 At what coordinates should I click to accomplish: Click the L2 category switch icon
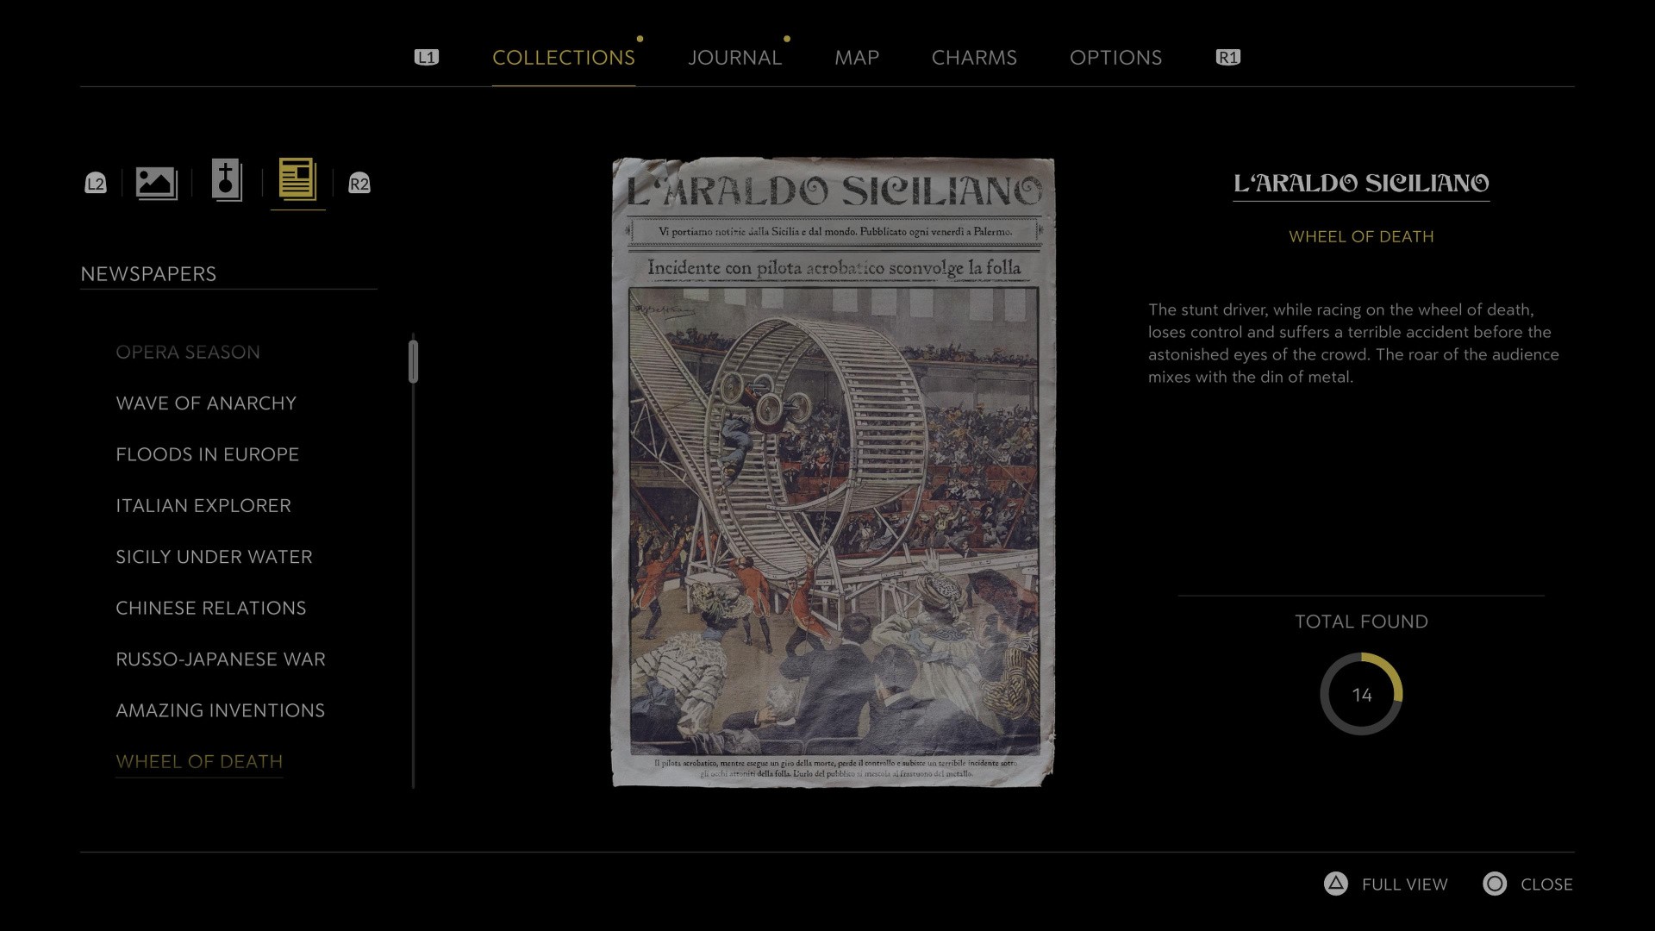96,183
